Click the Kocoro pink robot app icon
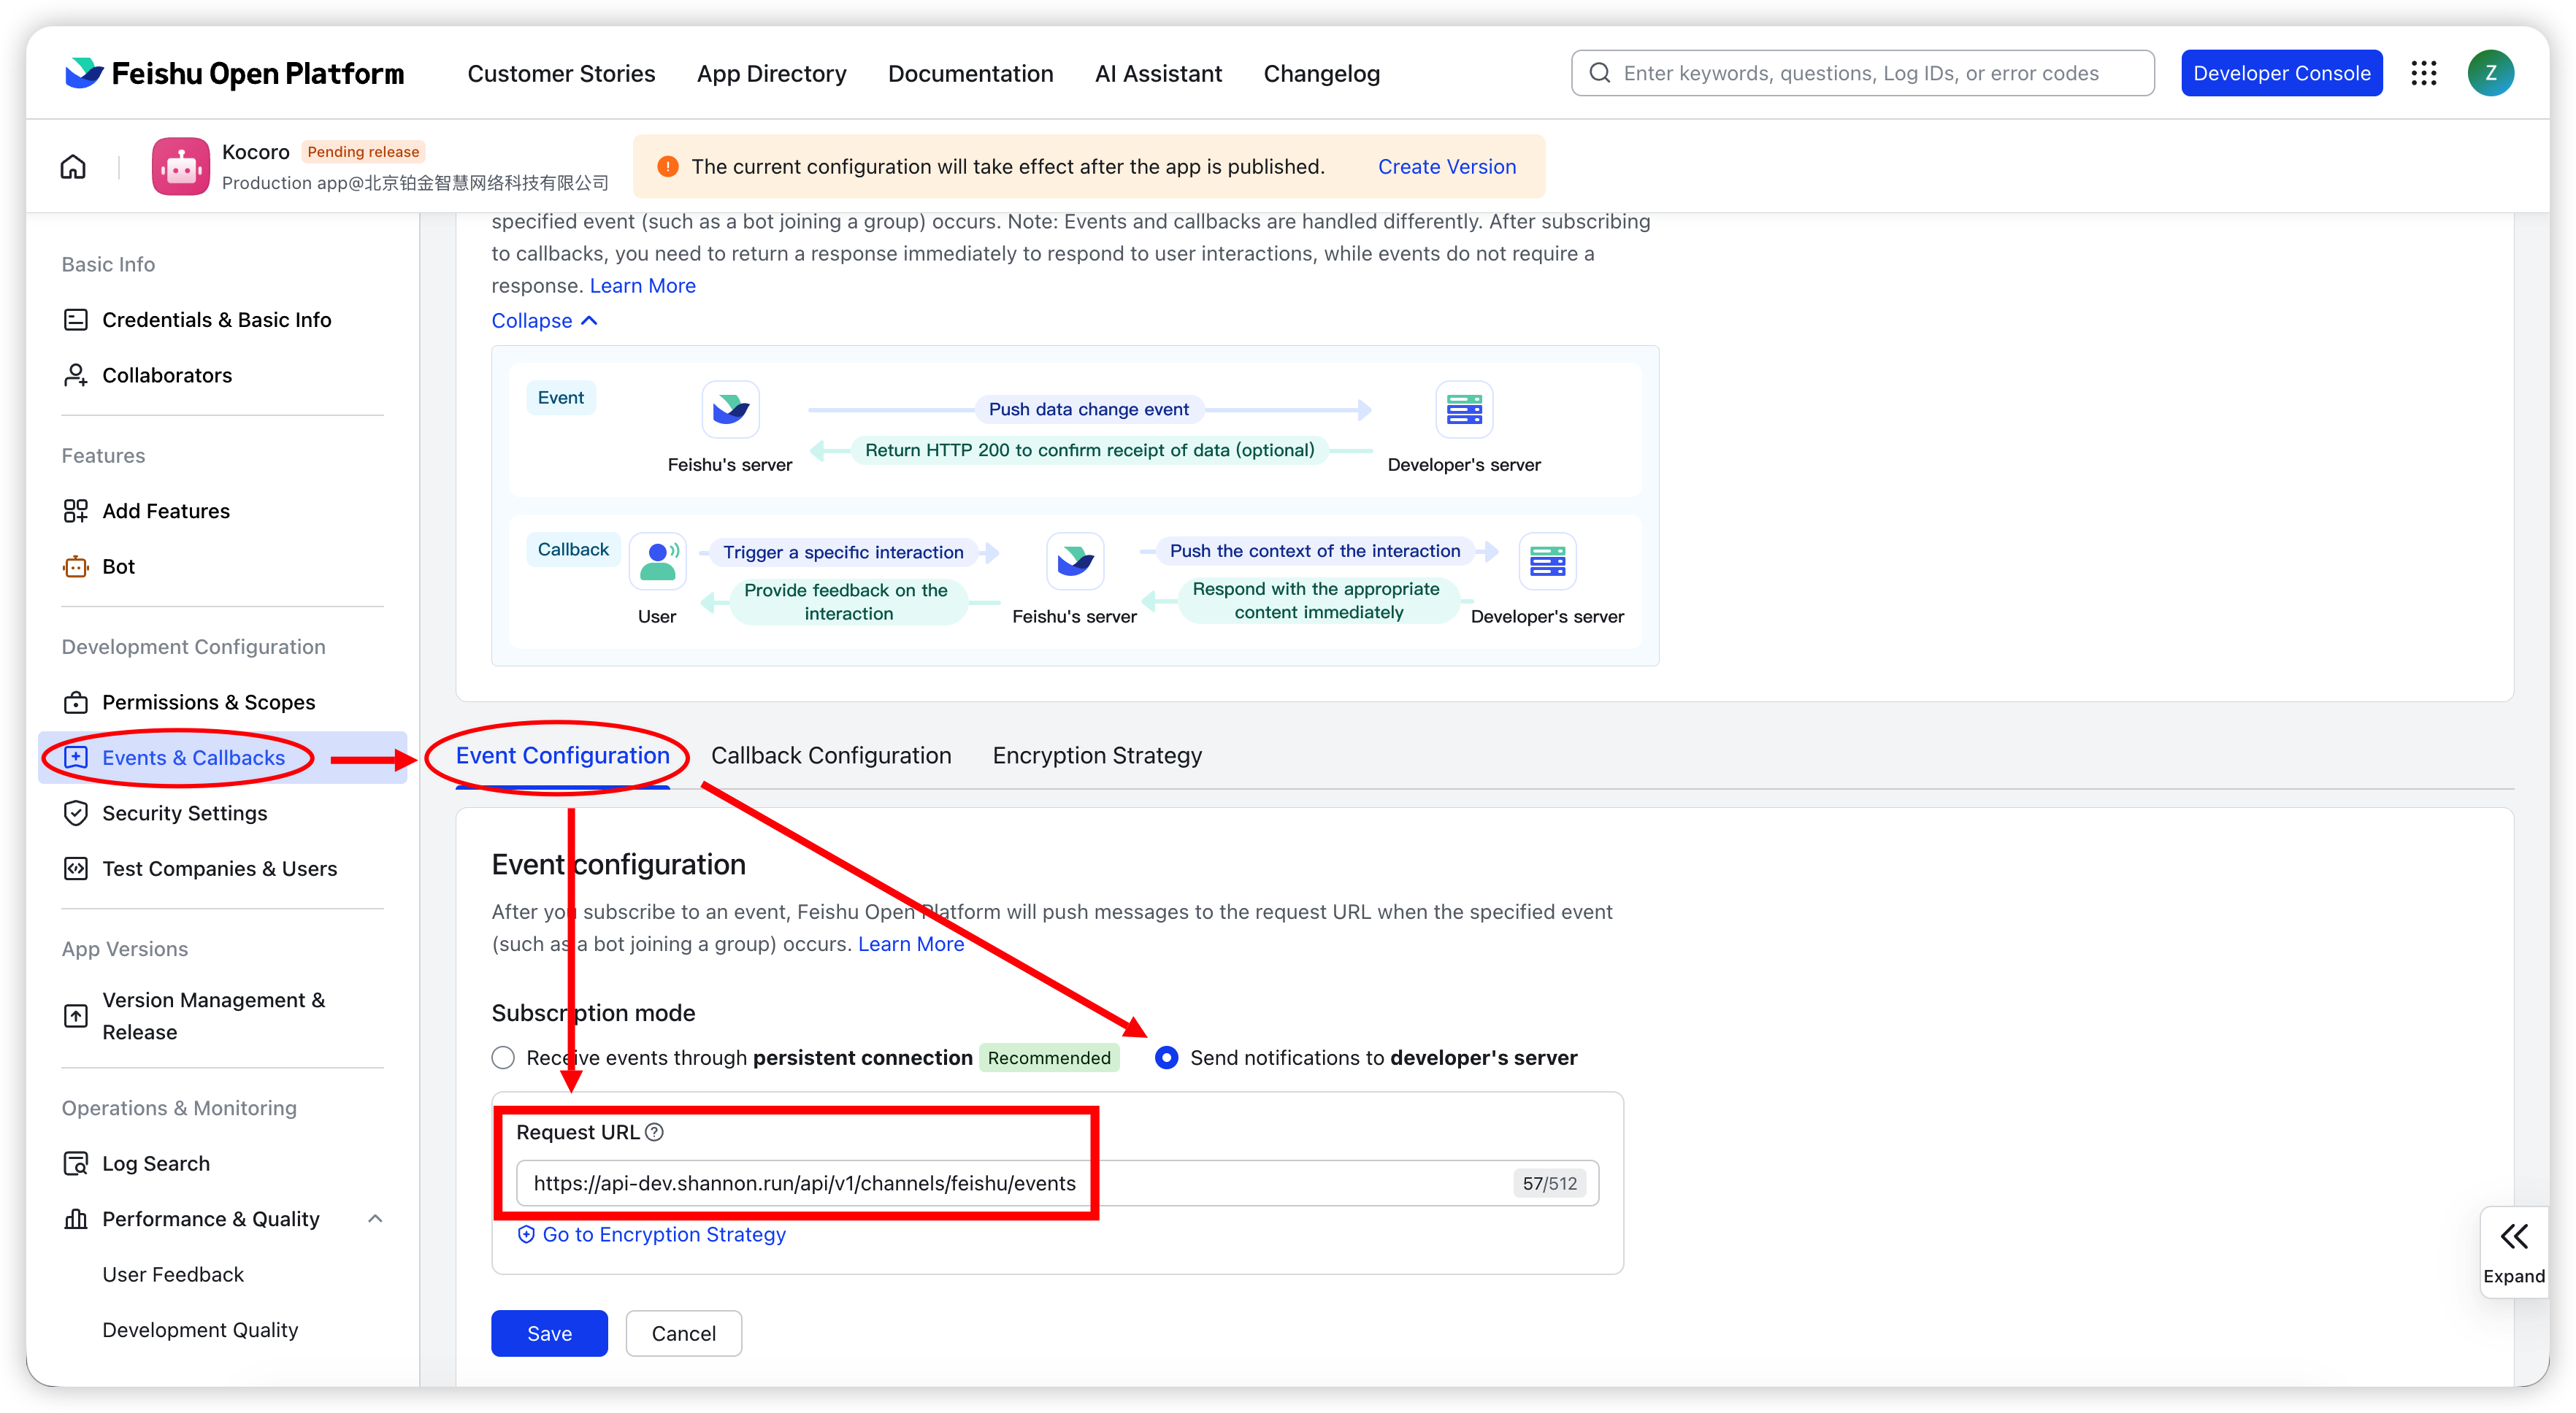The width and height of the screenshot is (2576, 1413). point(180,166)
